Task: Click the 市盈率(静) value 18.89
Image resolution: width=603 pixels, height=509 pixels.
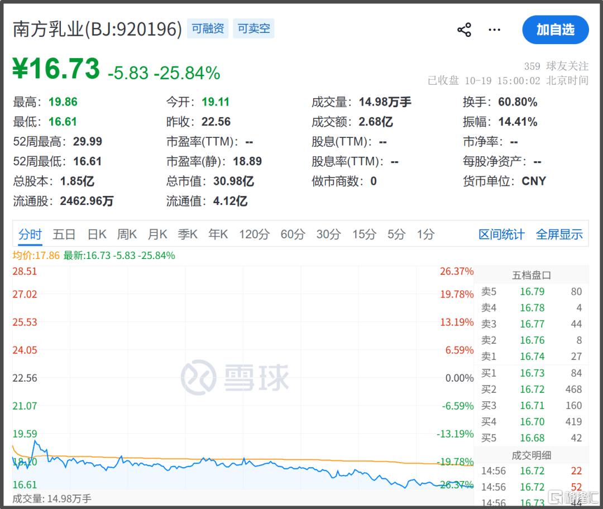Action: point(247,161)
